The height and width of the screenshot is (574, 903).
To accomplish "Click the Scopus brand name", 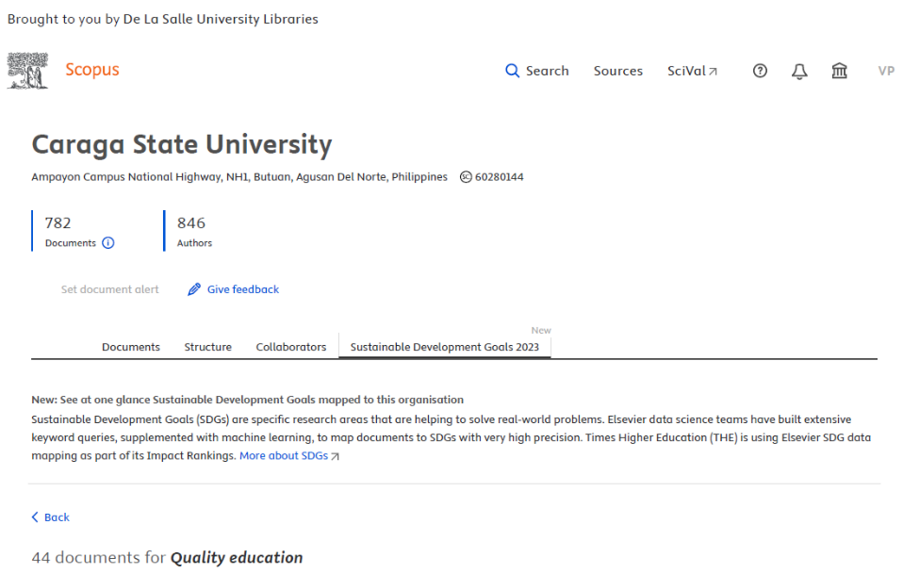I will (92, 70).
